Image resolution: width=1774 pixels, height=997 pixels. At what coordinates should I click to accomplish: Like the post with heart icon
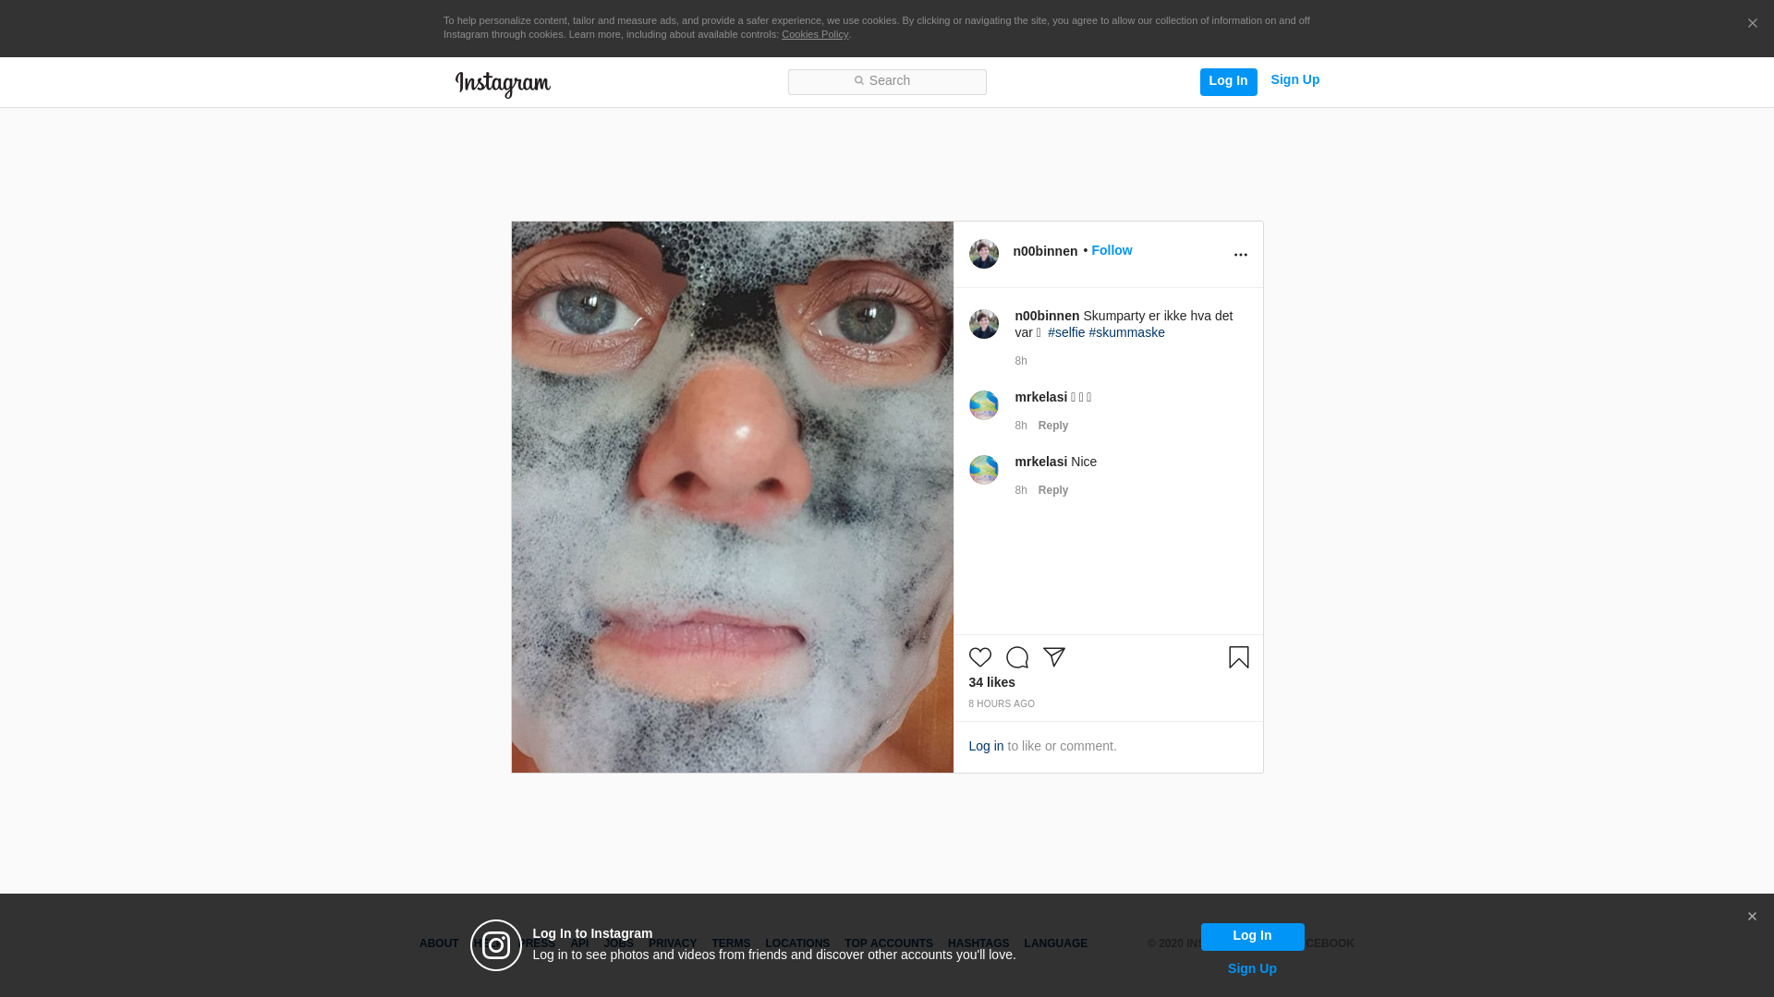[x=979, y=657]
